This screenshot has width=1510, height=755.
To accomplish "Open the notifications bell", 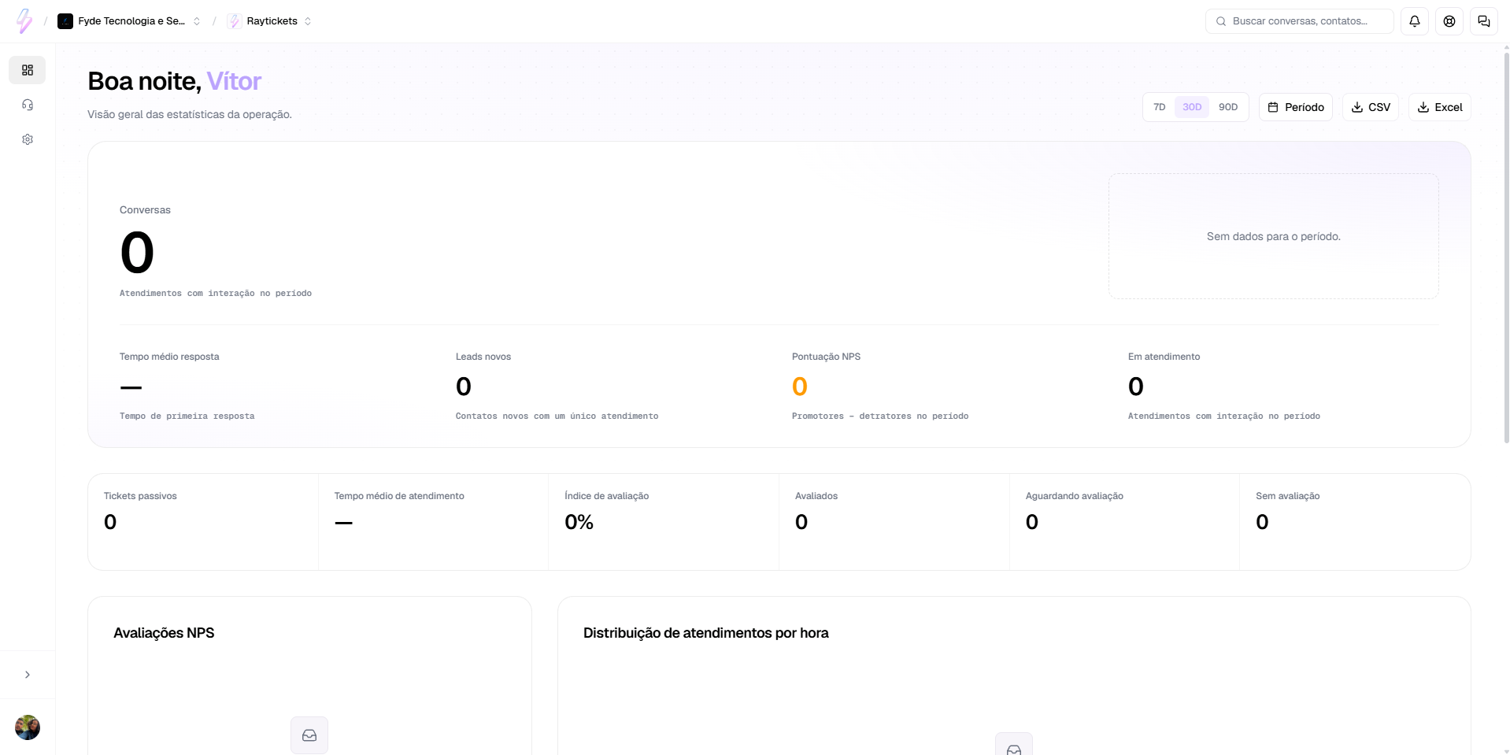I will [1415, 21].
